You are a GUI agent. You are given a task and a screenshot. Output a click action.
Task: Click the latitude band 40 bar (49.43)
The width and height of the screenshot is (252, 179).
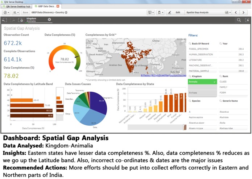21,100
